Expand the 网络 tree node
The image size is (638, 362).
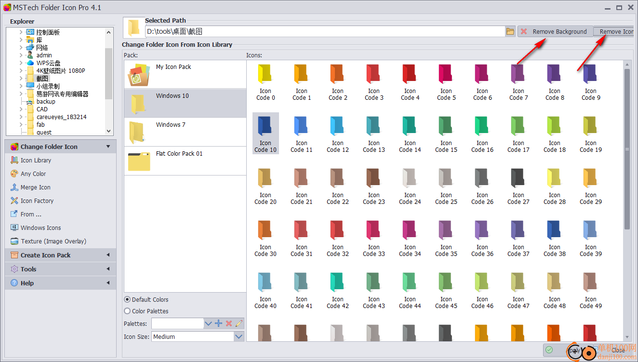(x=21, y=48)
